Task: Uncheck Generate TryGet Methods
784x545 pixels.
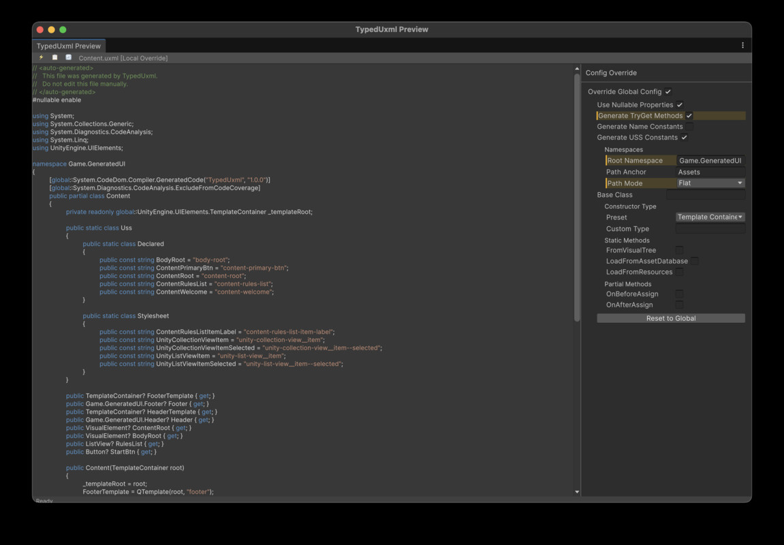Action: point(689,116)
